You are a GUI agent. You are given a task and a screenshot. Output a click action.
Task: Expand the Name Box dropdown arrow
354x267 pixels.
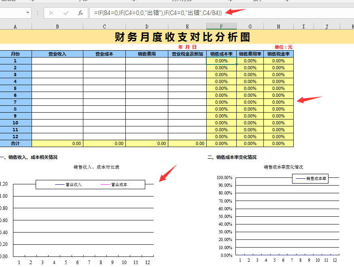[28, 13]
